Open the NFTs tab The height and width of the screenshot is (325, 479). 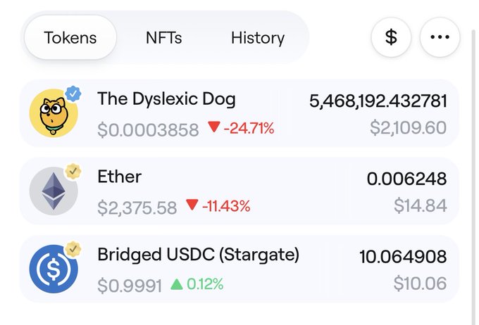point(163,37)
